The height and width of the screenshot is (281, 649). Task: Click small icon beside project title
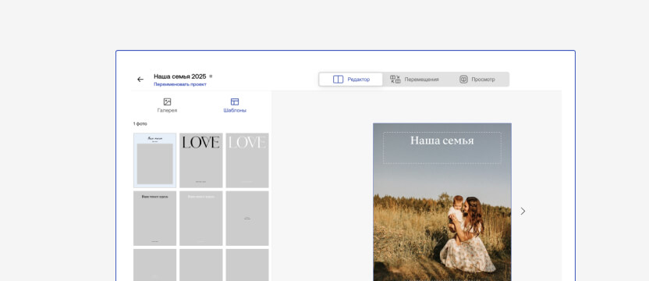pyautogui.click(x=211, y=76)
